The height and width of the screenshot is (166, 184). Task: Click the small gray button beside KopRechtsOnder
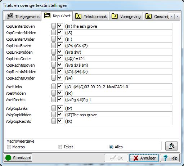(54, 78)
